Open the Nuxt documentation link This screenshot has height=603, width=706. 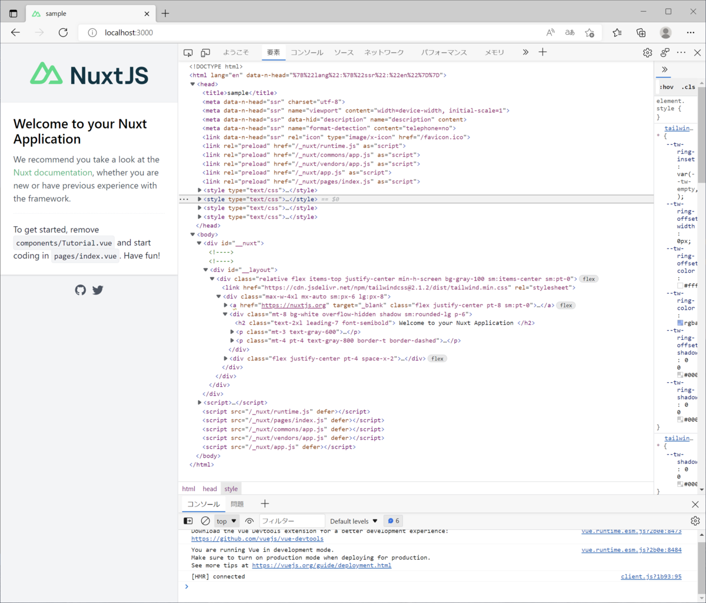tap(53, 173)
